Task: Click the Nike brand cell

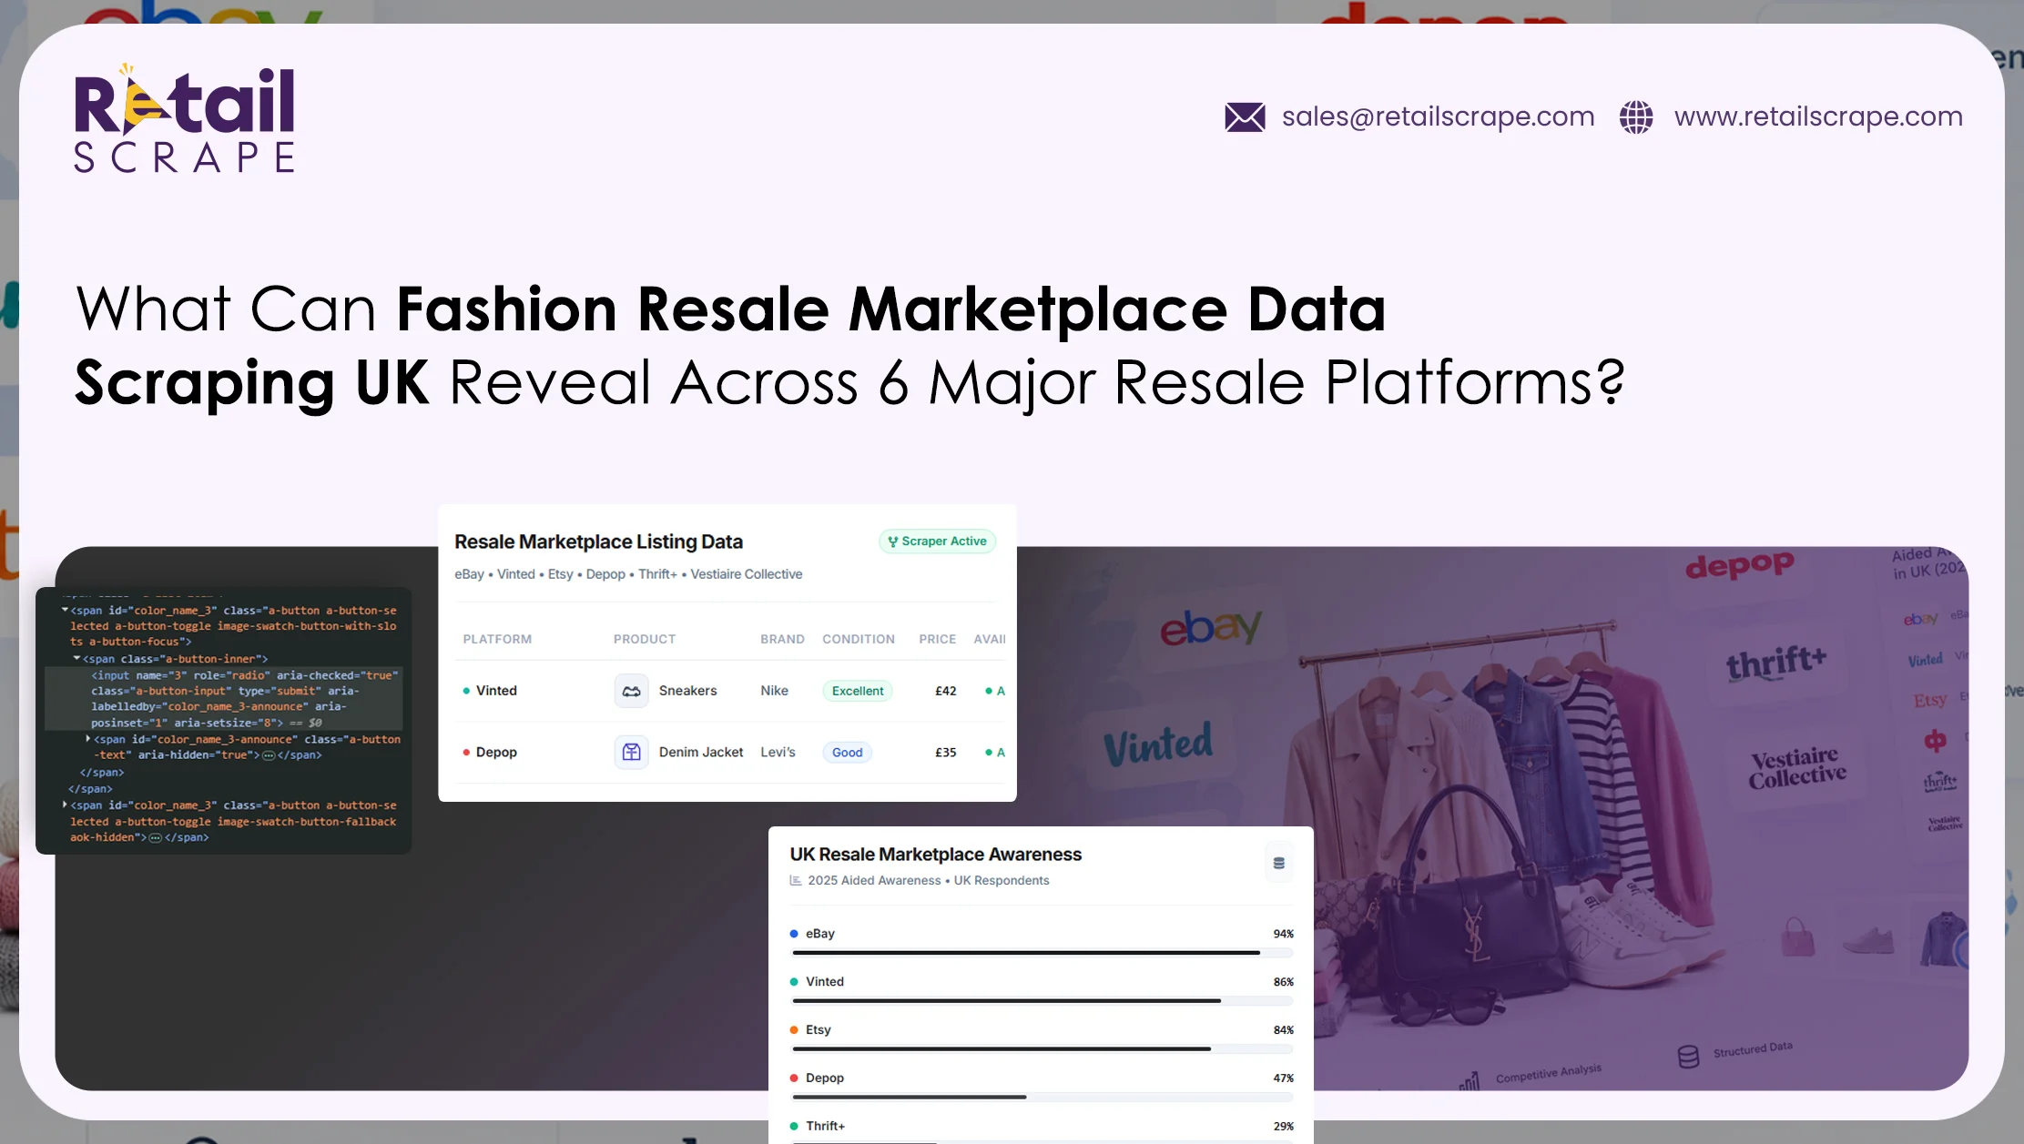Action: (774, 691)
